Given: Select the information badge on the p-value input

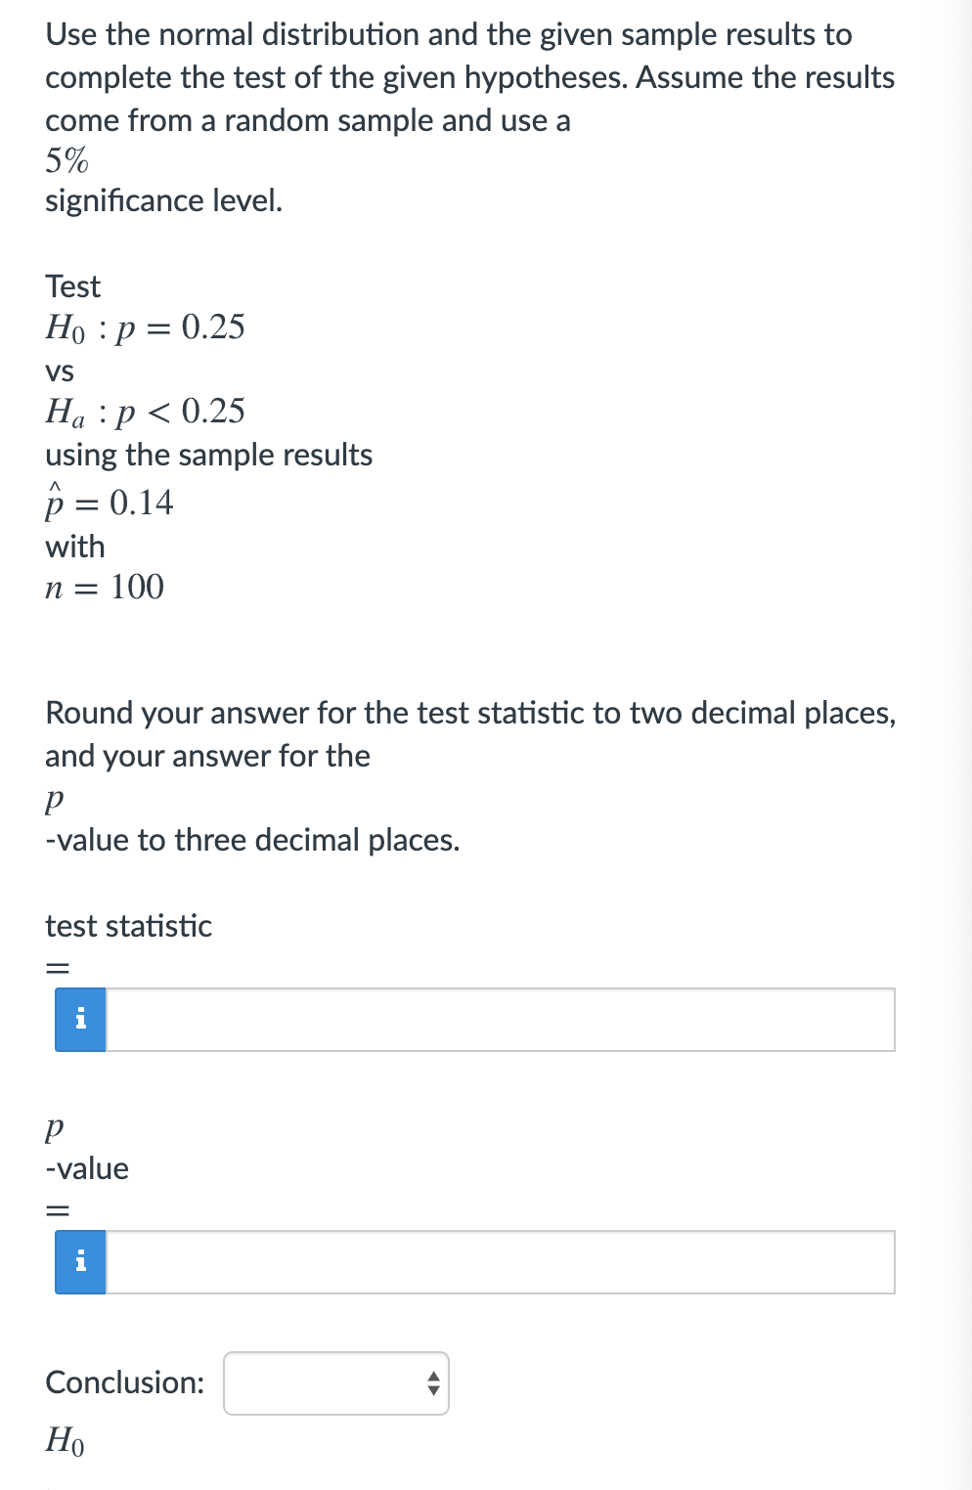Looking at the screenshot, I should click(x=81, y=1263).
